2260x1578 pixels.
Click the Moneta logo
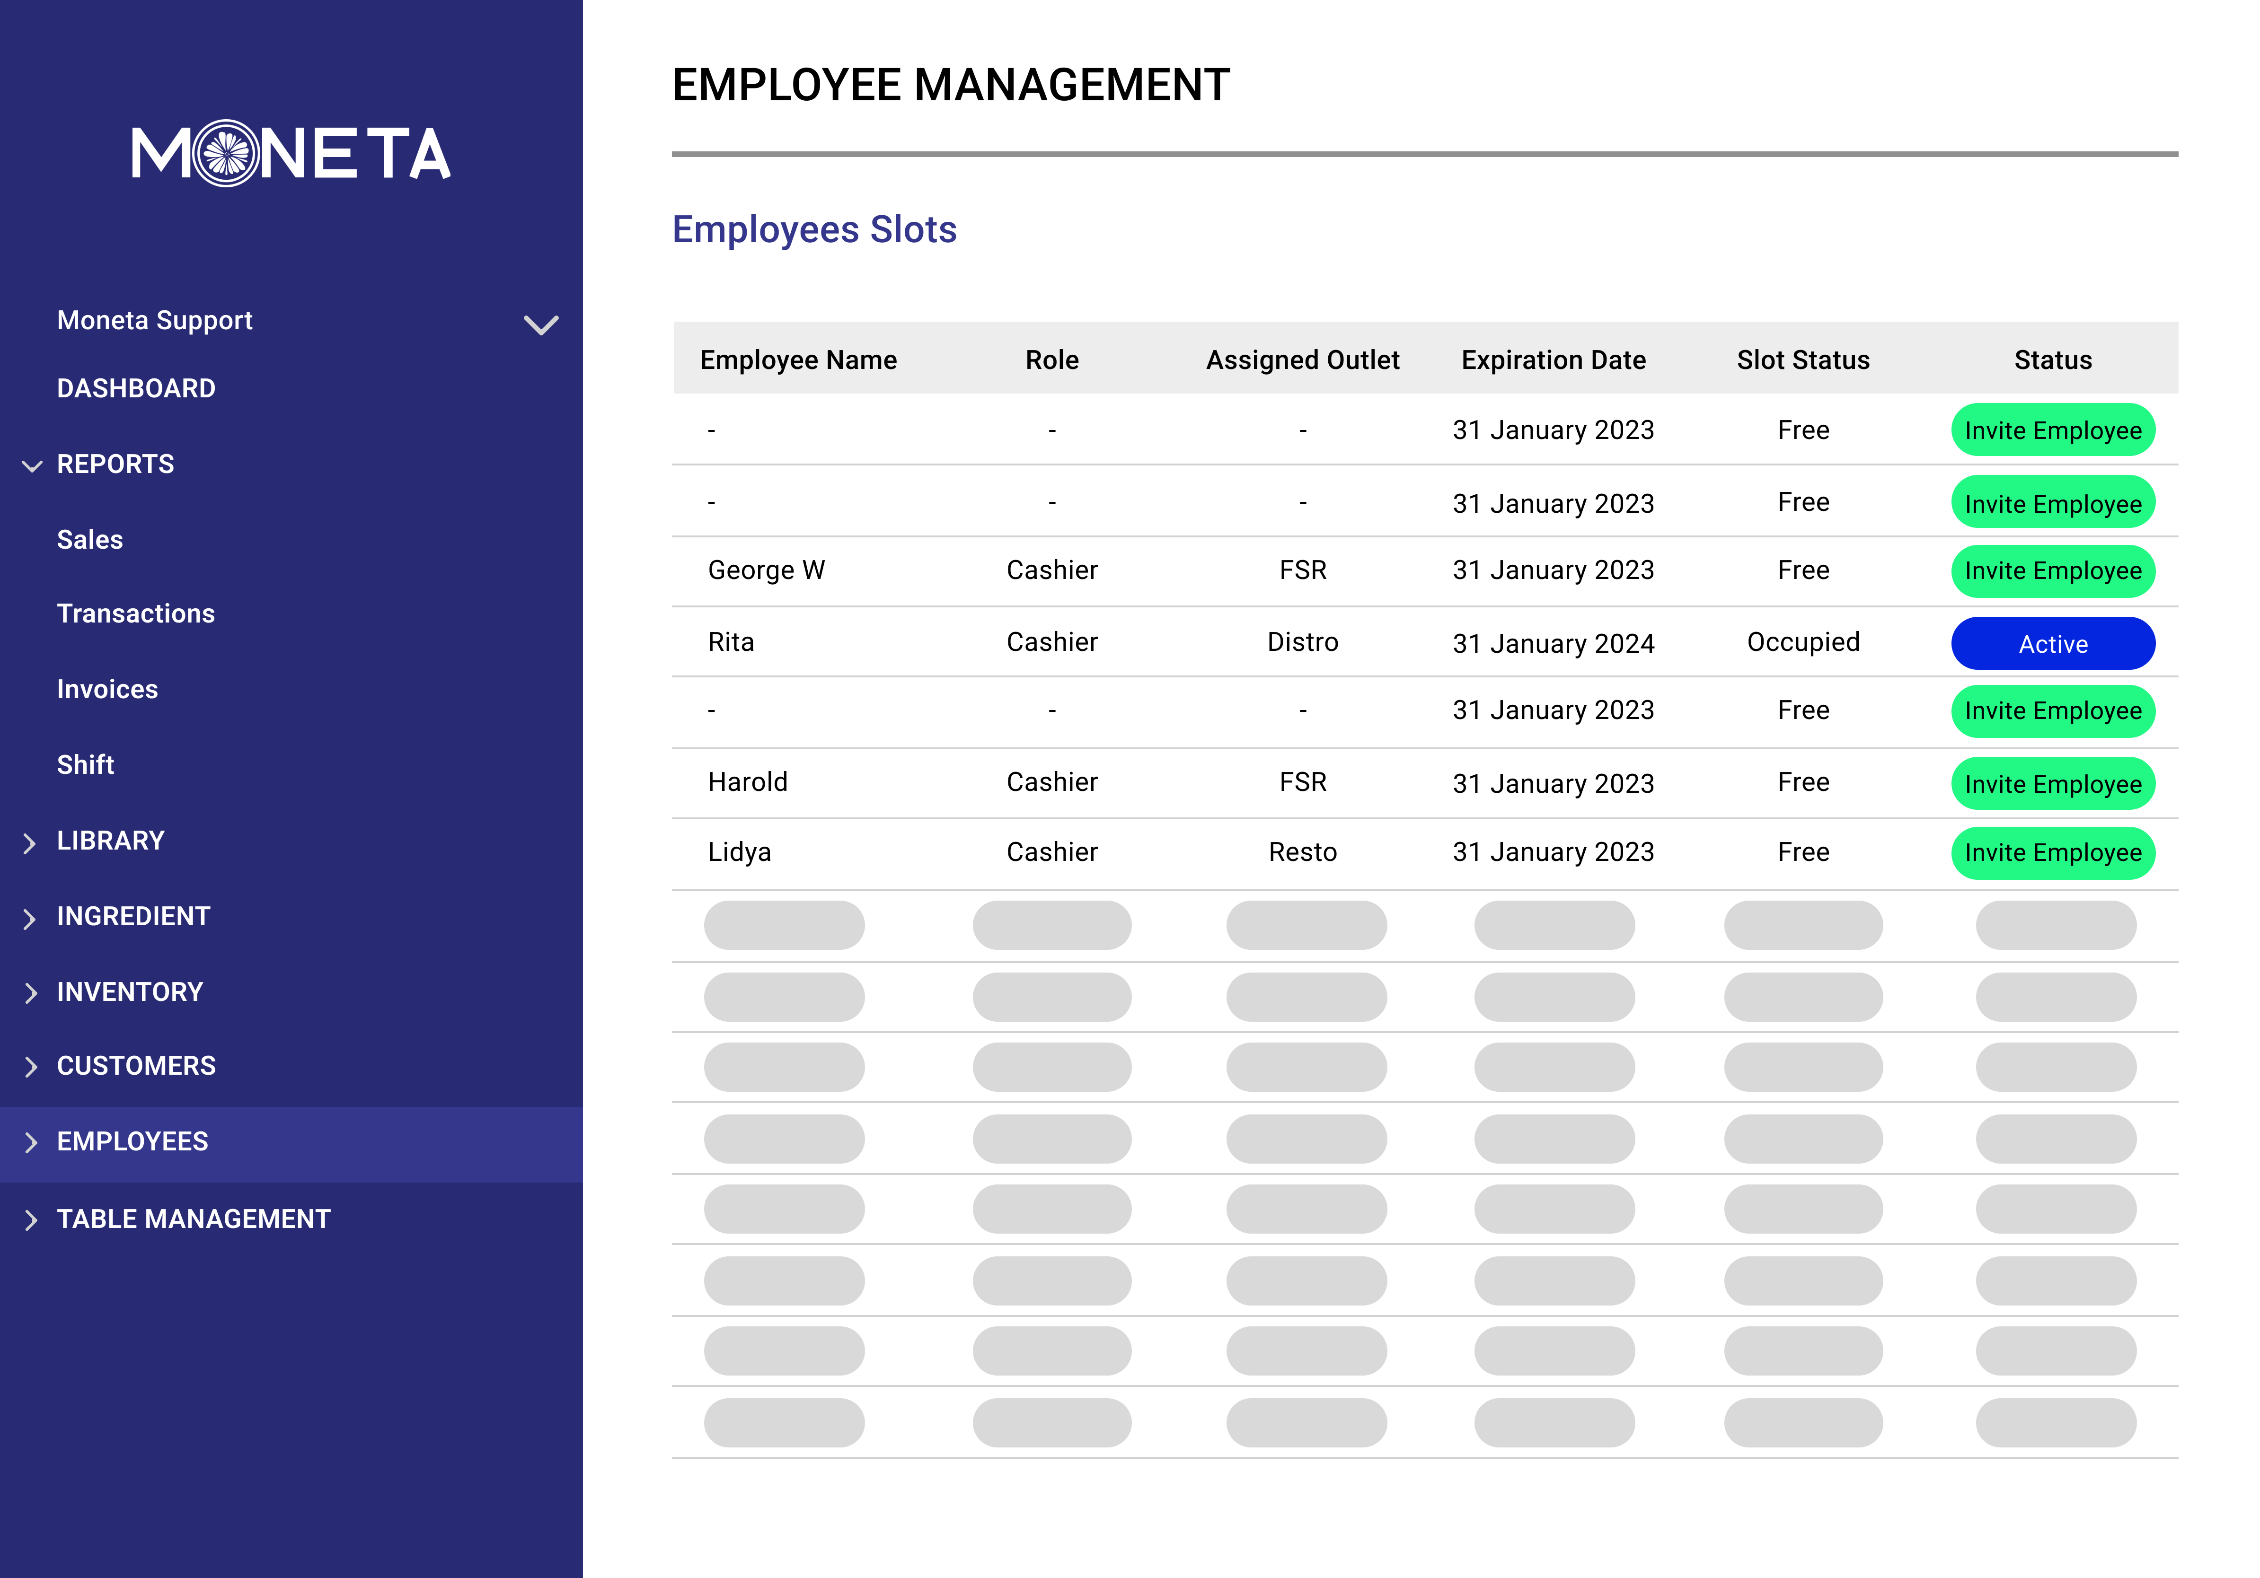[291, 153]
